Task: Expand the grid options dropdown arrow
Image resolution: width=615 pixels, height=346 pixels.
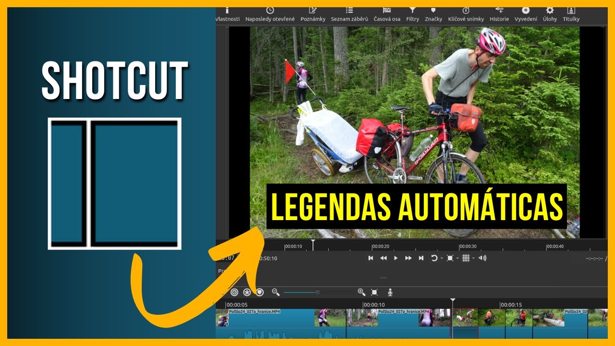Action: [x=473, y=259]
